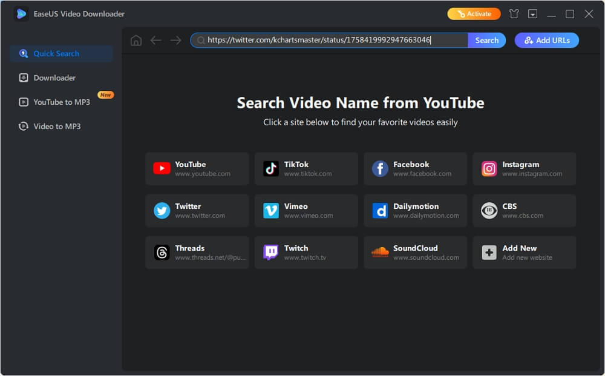The width and height of the screenshot is (605, 376).
Task: Click the Add New plus icon
Action: click(489, 253)
